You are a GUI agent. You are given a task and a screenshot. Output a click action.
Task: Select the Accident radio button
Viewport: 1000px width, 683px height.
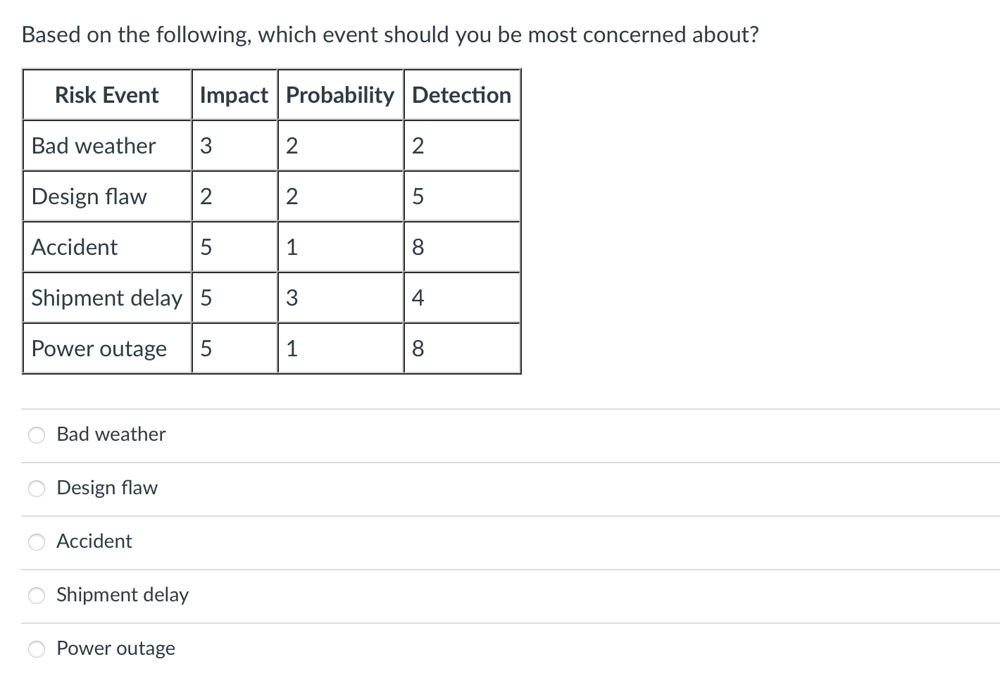37,542
